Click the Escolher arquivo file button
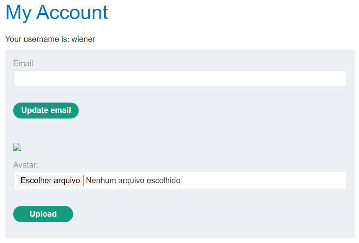The width and height of the screenshot is (359, 243). pos(50,181)
